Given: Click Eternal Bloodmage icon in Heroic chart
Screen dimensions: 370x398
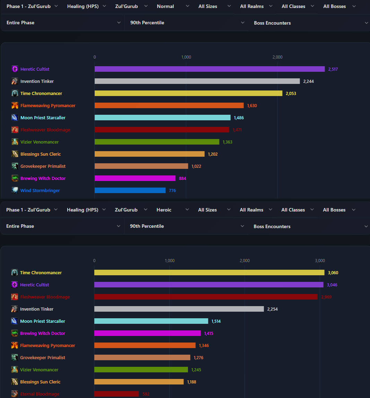Looking at the screenshot, I should (x=15, y=394).
